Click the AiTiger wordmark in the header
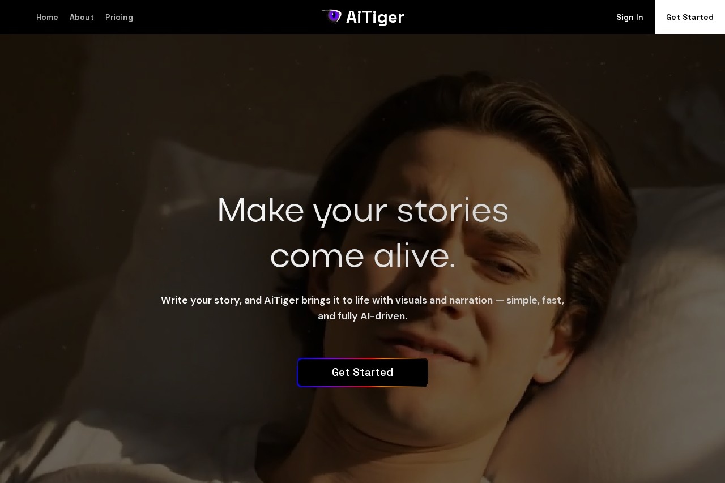Screen dimensions: 725x483 pyautogui.click(x=375, y=18)
